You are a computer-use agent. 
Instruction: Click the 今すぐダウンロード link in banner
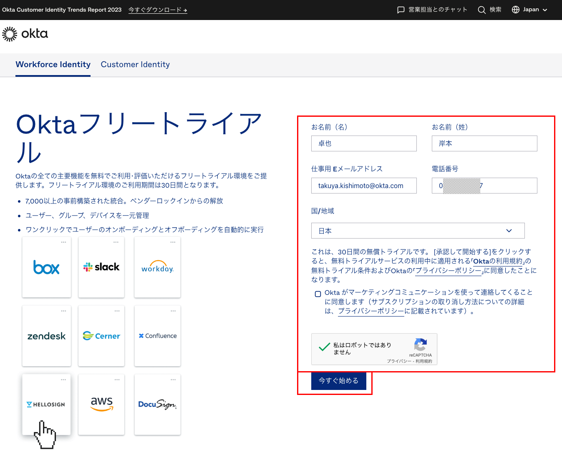click(x=158, y=10)
